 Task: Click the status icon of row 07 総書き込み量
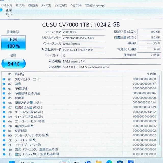point(4,107)
